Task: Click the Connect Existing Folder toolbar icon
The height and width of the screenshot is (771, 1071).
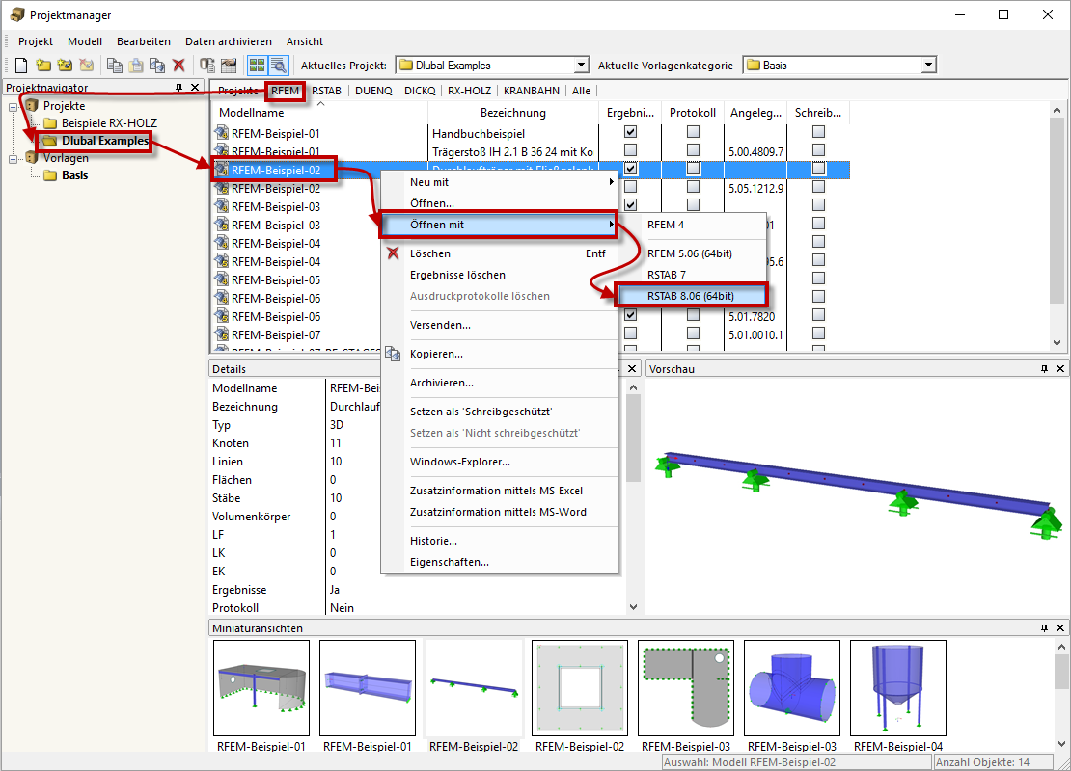Action: [65, 66]
